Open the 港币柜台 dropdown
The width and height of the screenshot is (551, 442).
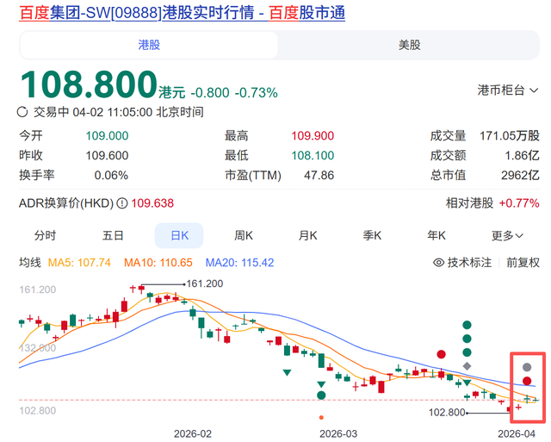(508, 90)
